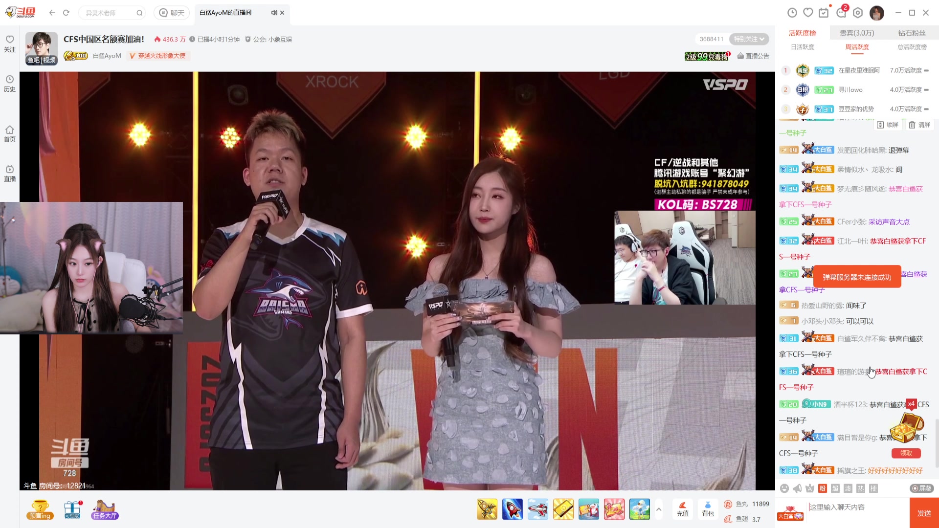939x528 pixels.
Task: Toggle the 梗 meme option
Action: pyautogui.click(x=873, y=488)
